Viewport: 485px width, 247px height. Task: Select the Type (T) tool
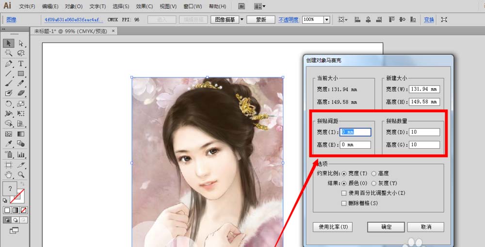[x=21, y=63]
